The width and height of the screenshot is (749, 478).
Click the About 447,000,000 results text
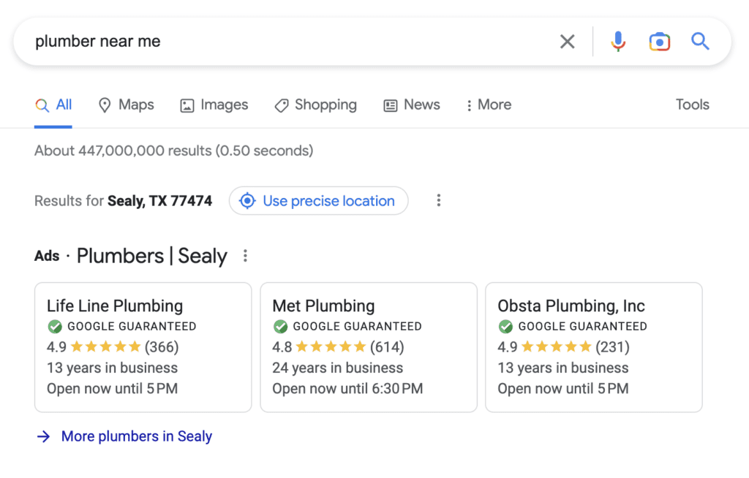(x=174, y=151)
